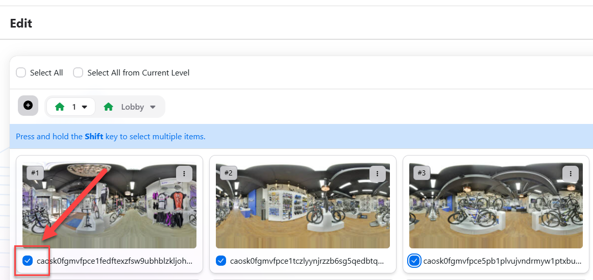Viewport: 593px width, 280px height.
Task: Click the Lobby room label
Action: 132,107
